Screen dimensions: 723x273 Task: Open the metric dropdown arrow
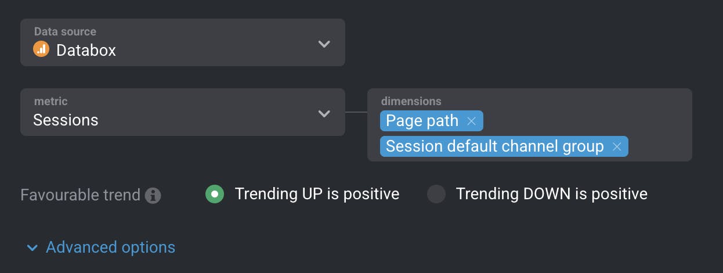(x=324, y=113)
